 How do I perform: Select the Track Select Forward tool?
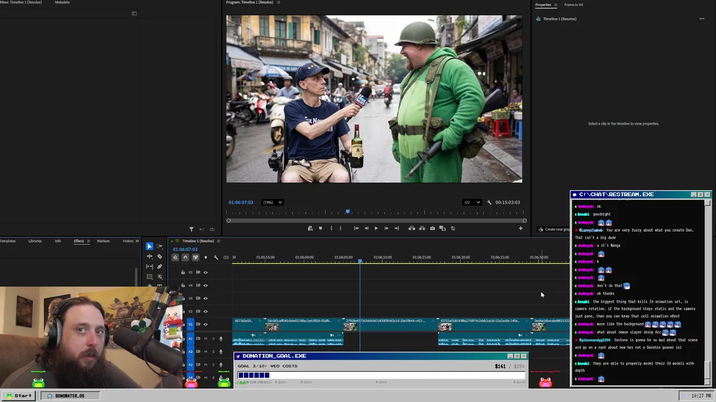[159, 246]
